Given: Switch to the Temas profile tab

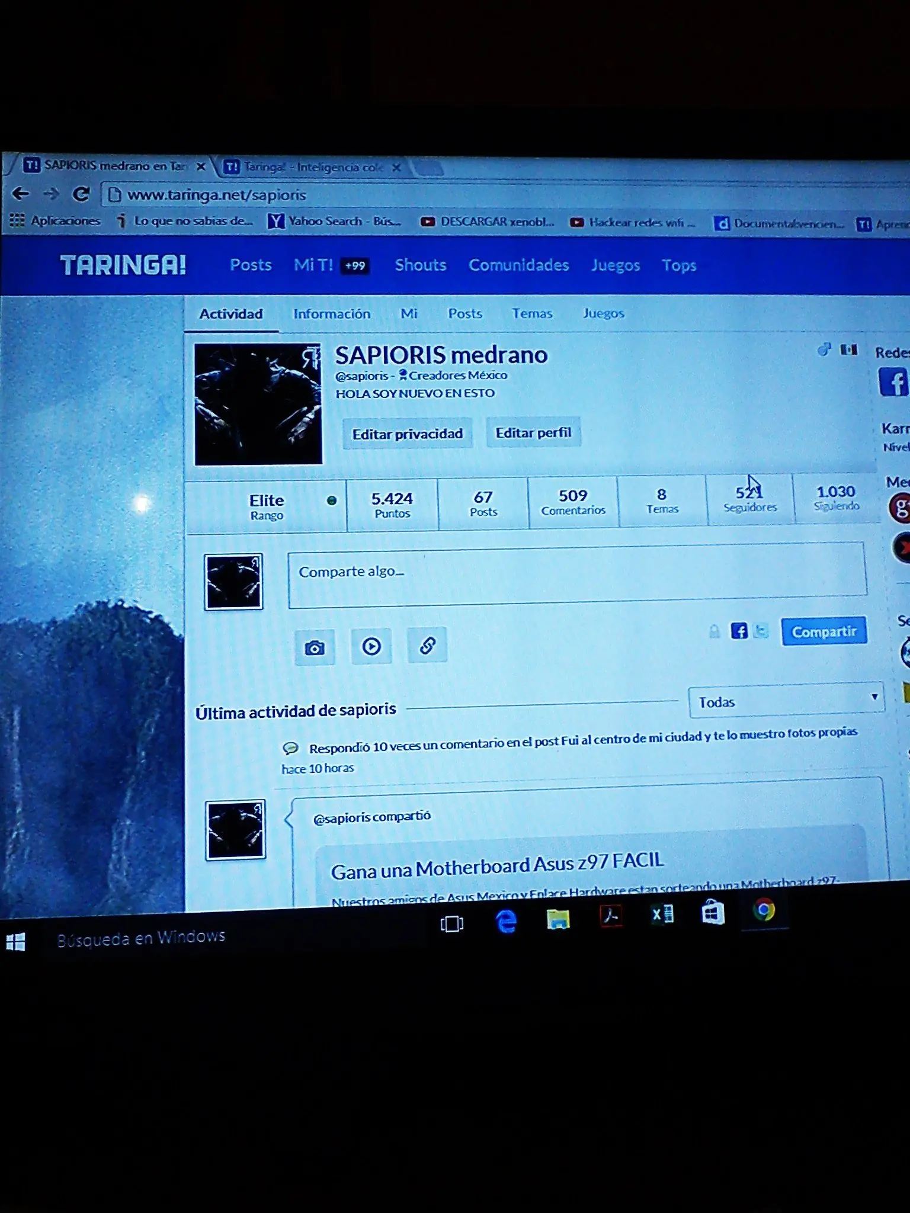Looking at the screenshot, I should pos(532,313).
